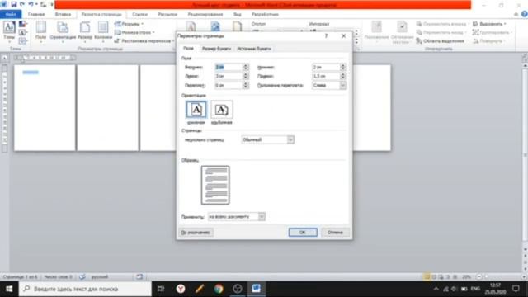528x297 pixels.
Task: Click the По умолчанию default button
Action: (x=196, y=233)
